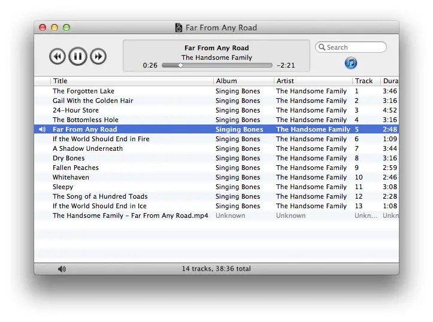The image size is (433, 322).
Task: Click the now-playing speaker indicator in row
Action: tap(42, 129)
